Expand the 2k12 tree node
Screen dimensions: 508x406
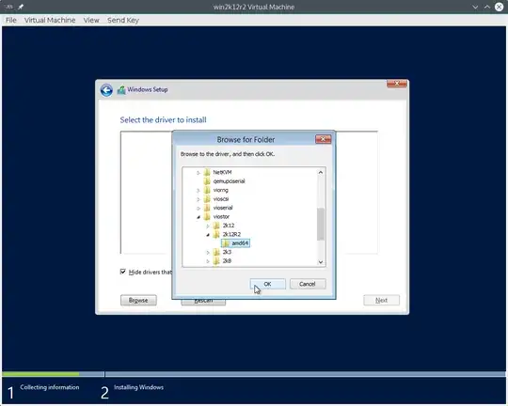pyautogui.click(x=208, y=226)
